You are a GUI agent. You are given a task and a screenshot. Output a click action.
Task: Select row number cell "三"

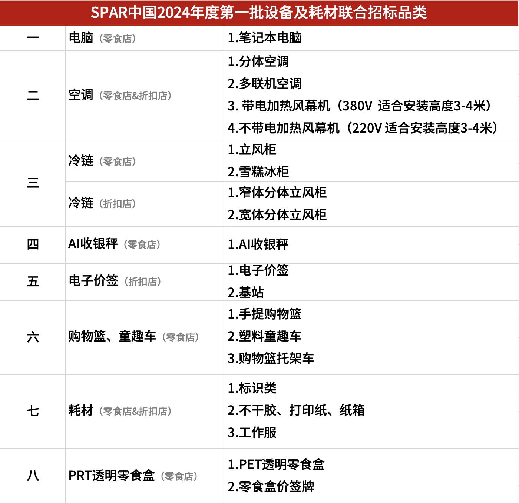tap(33, 183)
